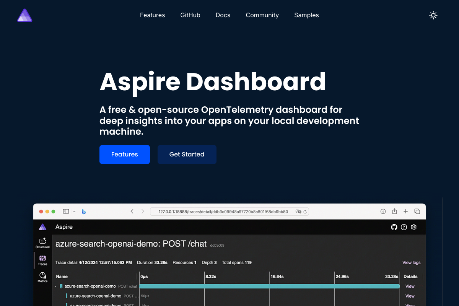Visit the Community page from the navigation

[262, 15]
